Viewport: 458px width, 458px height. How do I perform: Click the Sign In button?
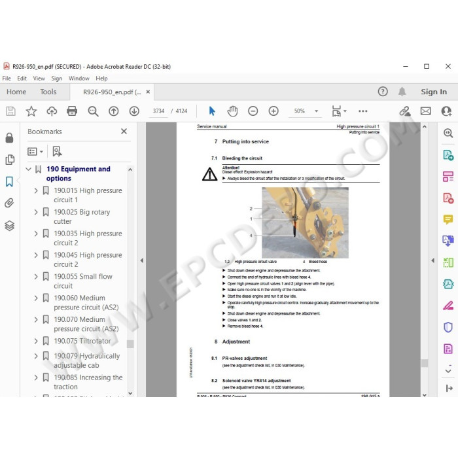click(x=434, y=92)
